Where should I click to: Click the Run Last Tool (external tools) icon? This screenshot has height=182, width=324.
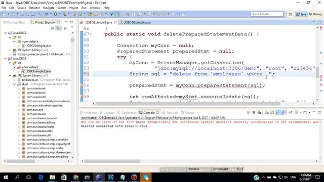(x=64, y=14)
